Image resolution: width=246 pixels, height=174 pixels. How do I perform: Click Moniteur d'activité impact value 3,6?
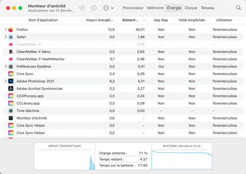click(112, 118)
